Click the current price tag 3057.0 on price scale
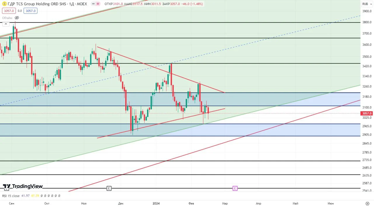Screen dimensions: 374x207 pyautogui.click(x=367, y=113)
